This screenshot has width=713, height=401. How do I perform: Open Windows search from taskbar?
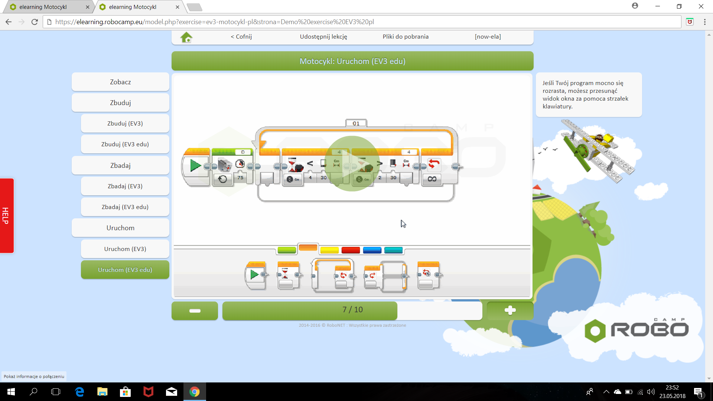(x=33, y=392)
